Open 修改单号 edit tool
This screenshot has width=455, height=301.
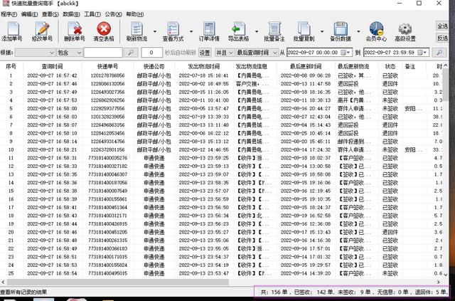pos(43,31)
